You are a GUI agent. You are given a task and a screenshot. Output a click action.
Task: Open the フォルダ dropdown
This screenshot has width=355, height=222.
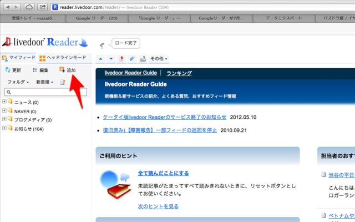pyautogui.click(x=18, y=82)
